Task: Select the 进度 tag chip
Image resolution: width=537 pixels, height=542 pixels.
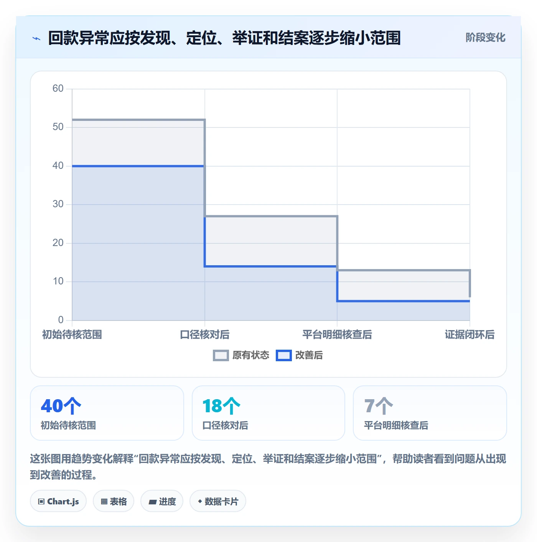Action: pyautogui.click(x=162, y=501)
